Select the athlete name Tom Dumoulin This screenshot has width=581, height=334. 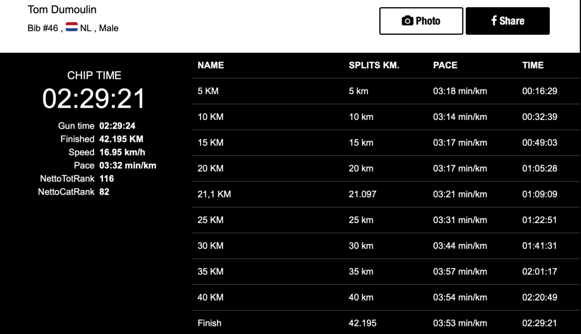coord(62,9)
